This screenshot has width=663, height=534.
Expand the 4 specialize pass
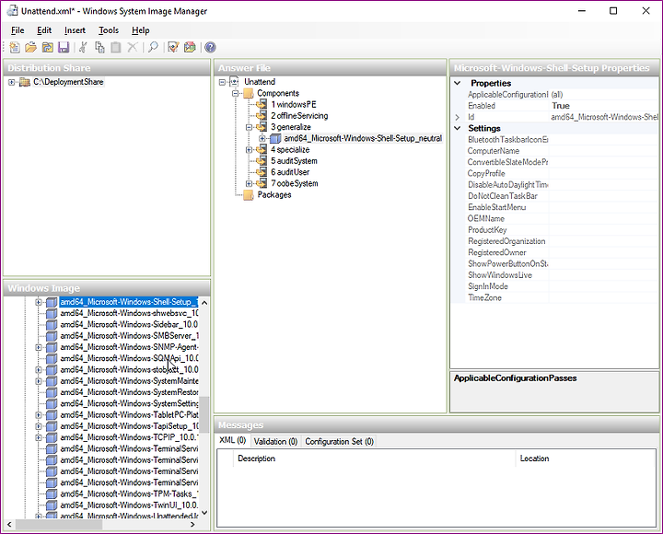[x=249, y=150]
